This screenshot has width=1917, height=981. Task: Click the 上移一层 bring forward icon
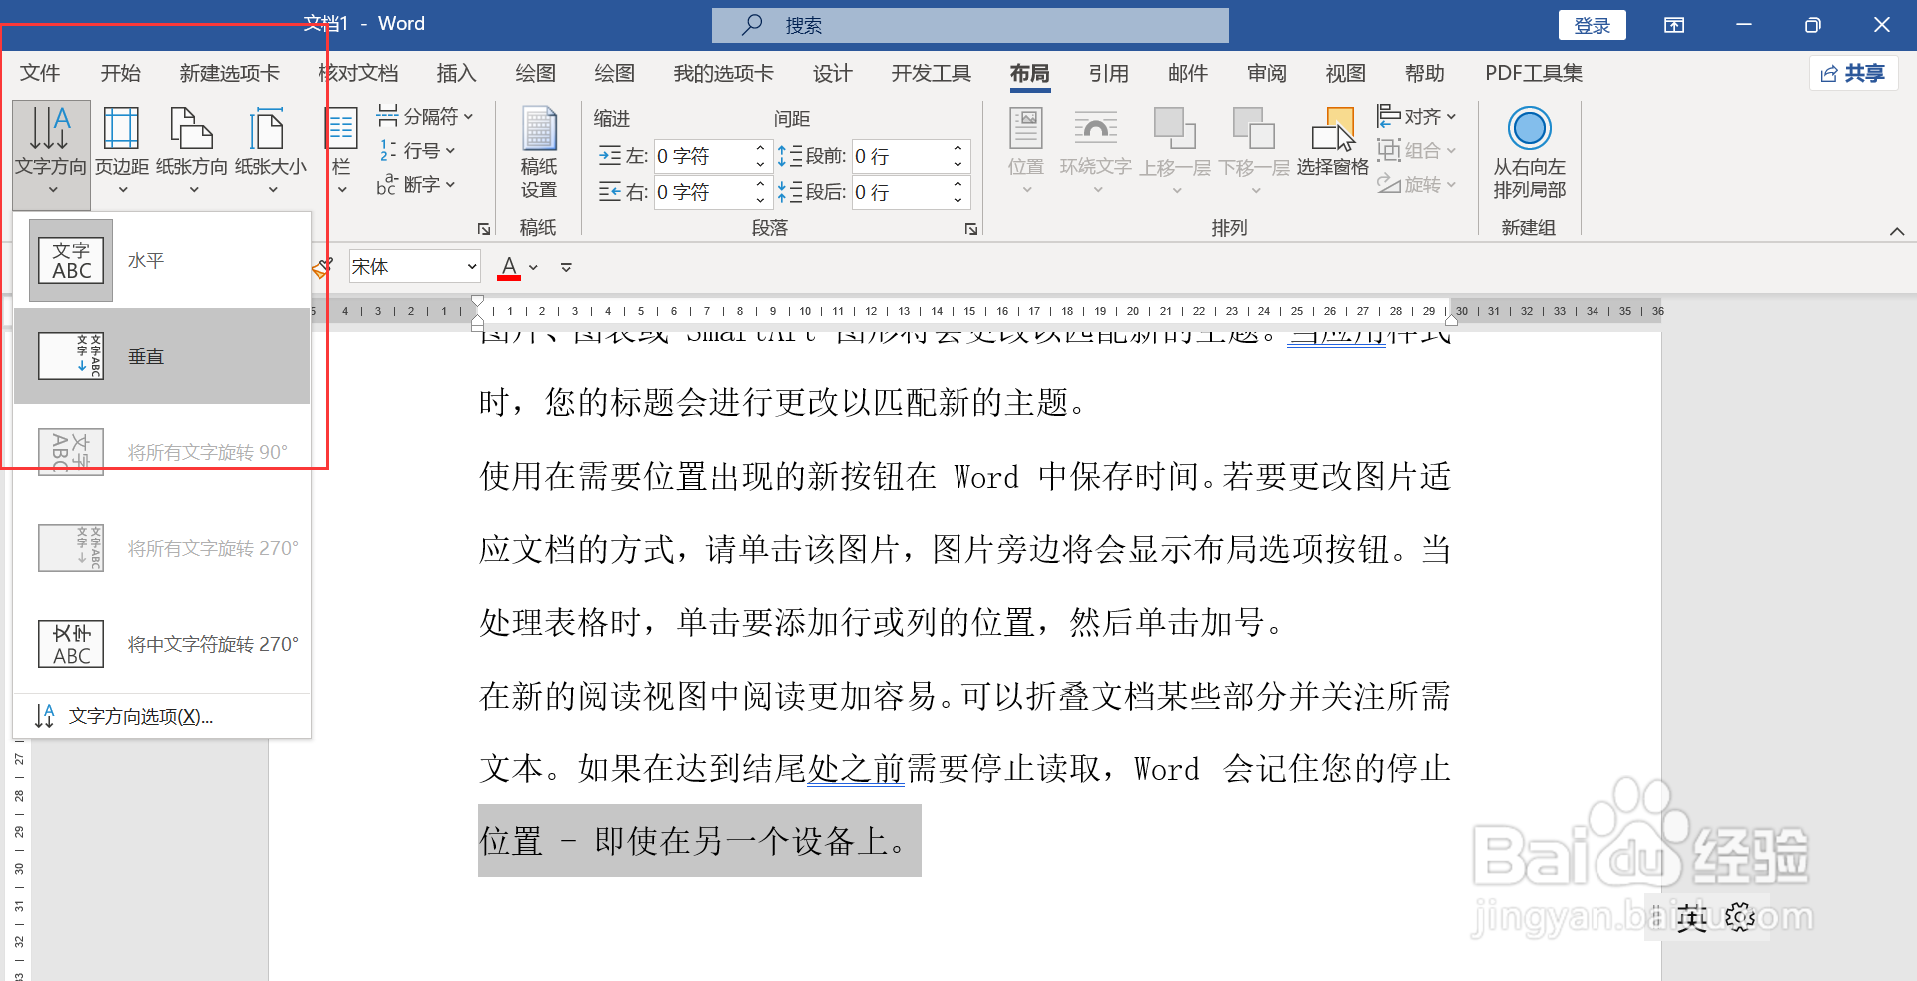pyautogui.click(x=1175, y=130)
